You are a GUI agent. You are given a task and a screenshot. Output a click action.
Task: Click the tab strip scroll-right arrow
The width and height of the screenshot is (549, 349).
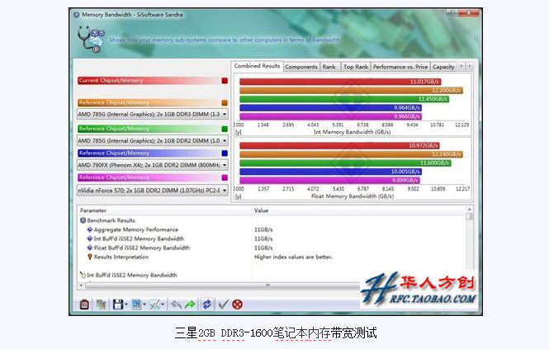pyautogui.click(x=470, y=66)
